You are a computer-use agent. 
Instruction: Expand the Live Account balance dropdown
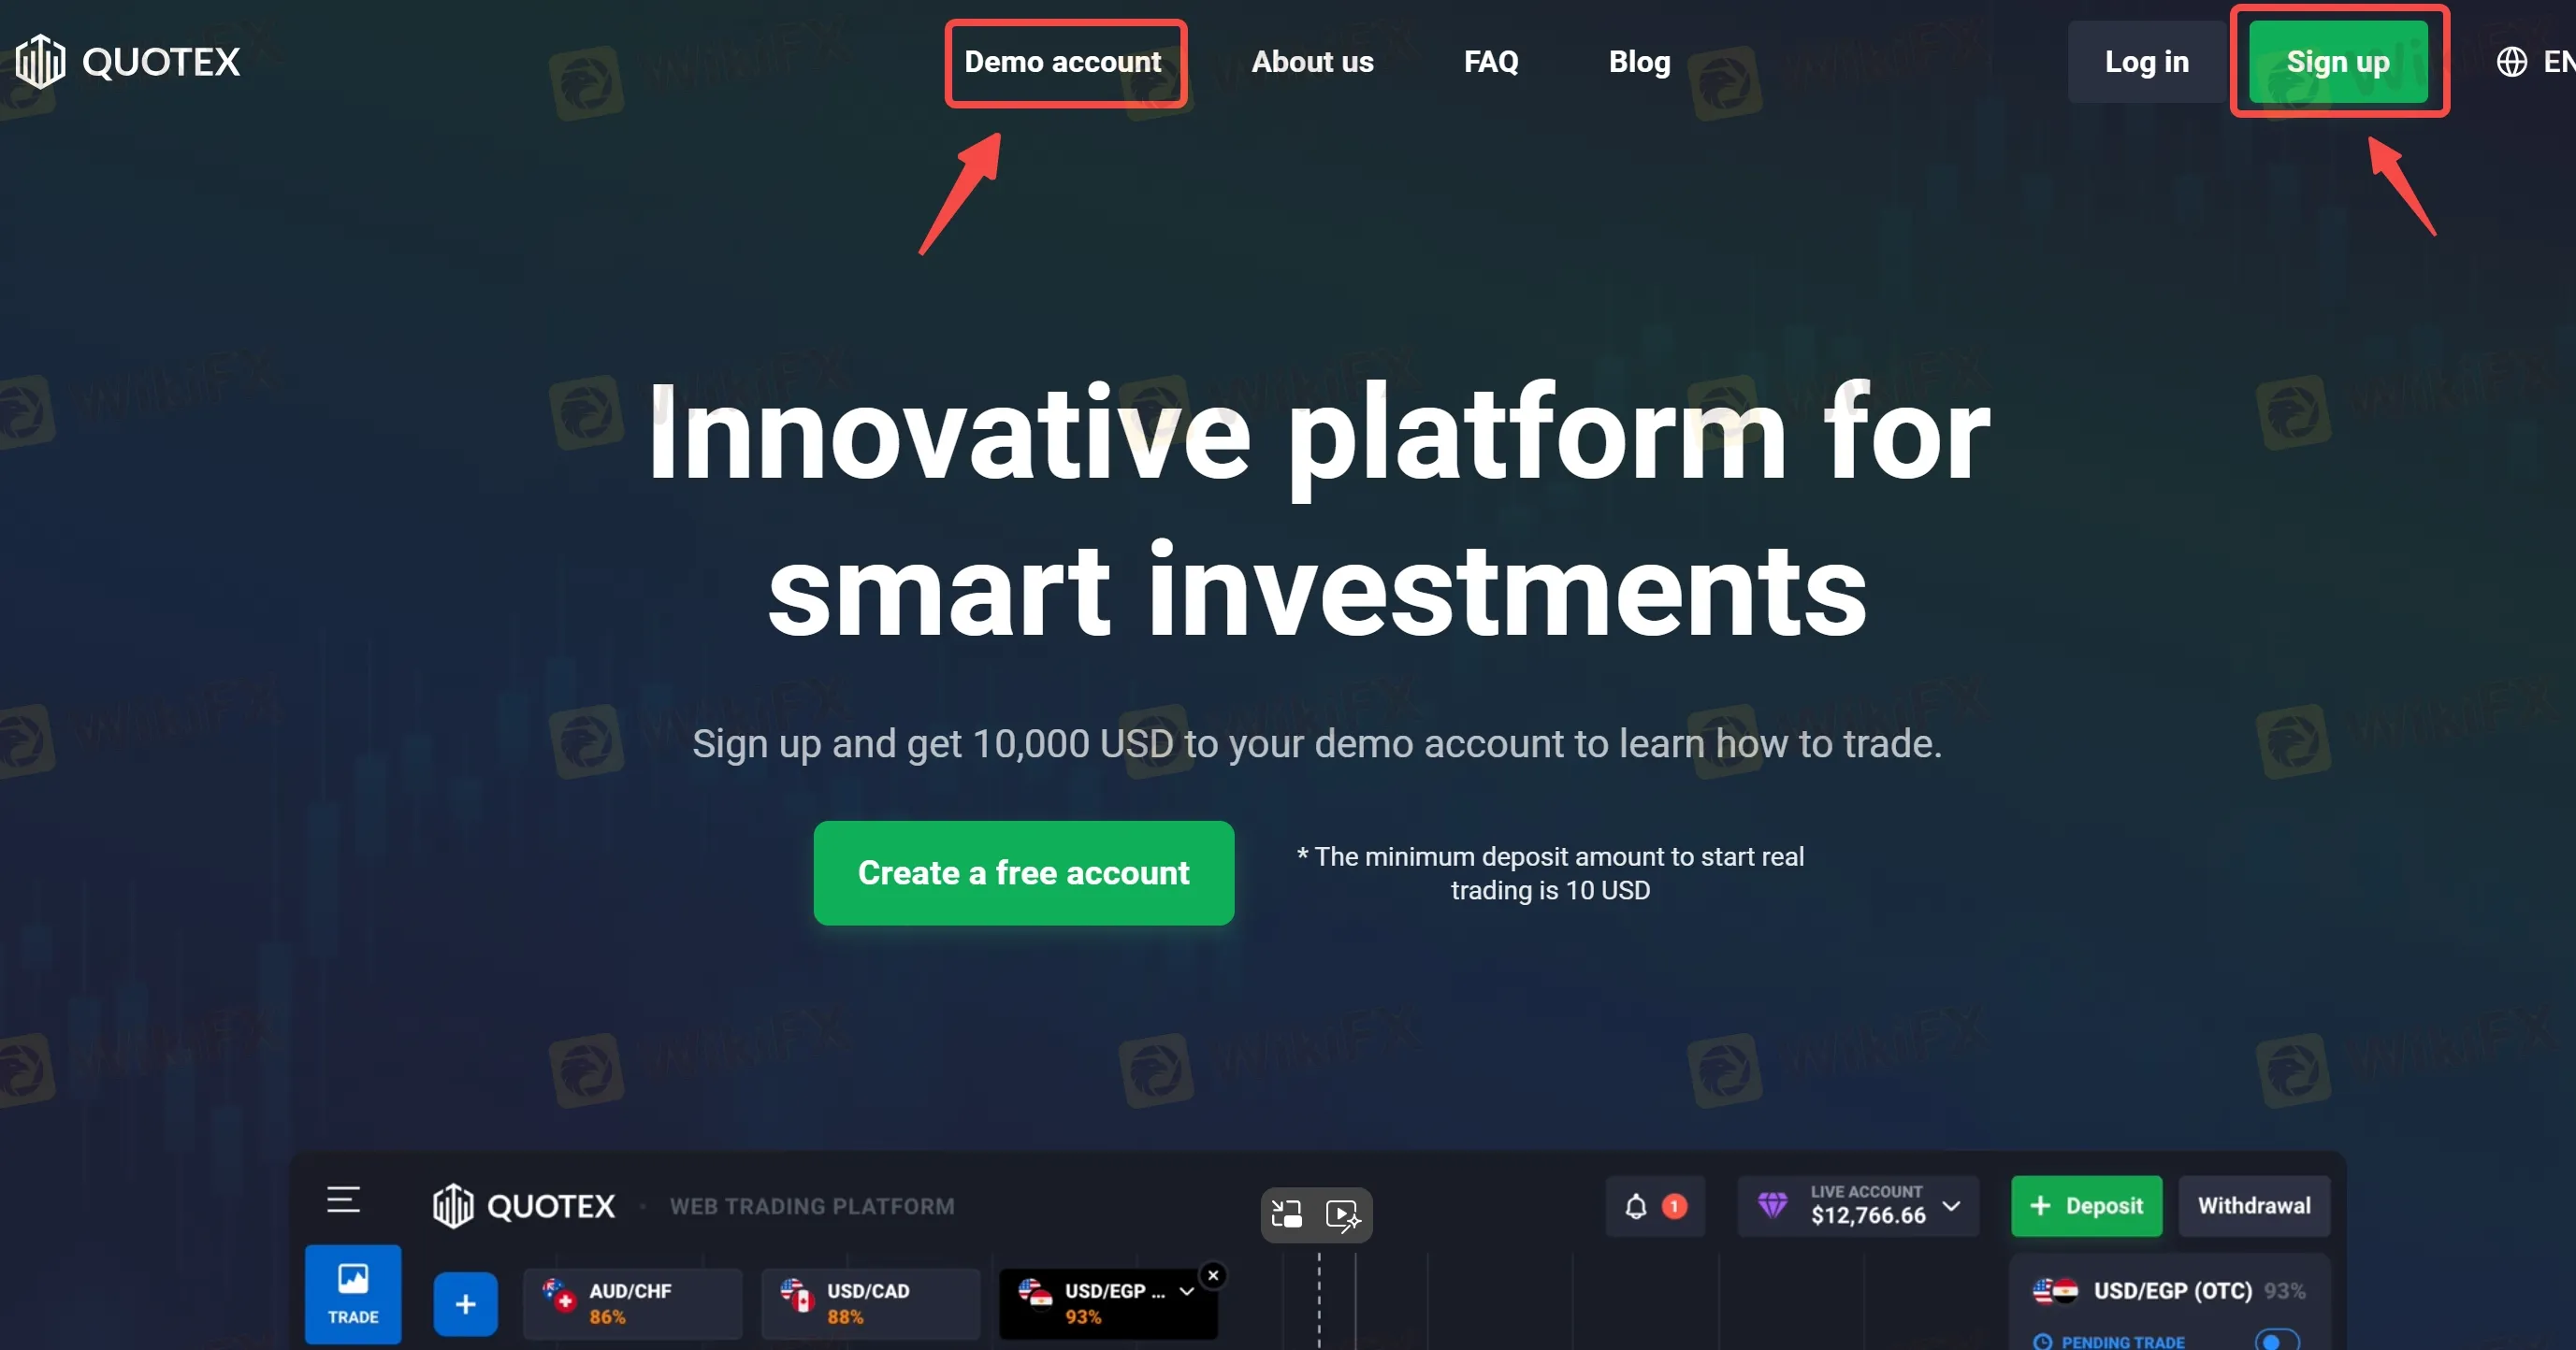click(1951, 1205)
